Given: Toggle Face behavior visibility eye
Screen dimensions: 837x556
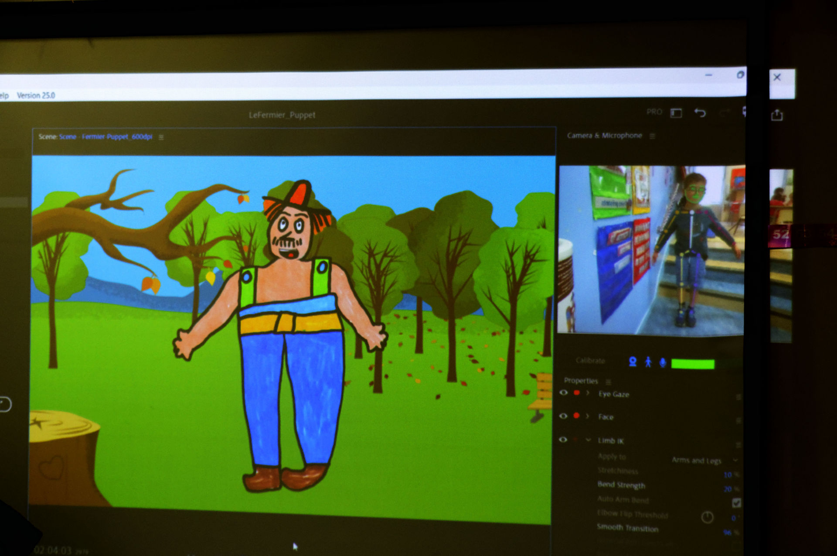Looking at the screenshot, I should 563,416.
